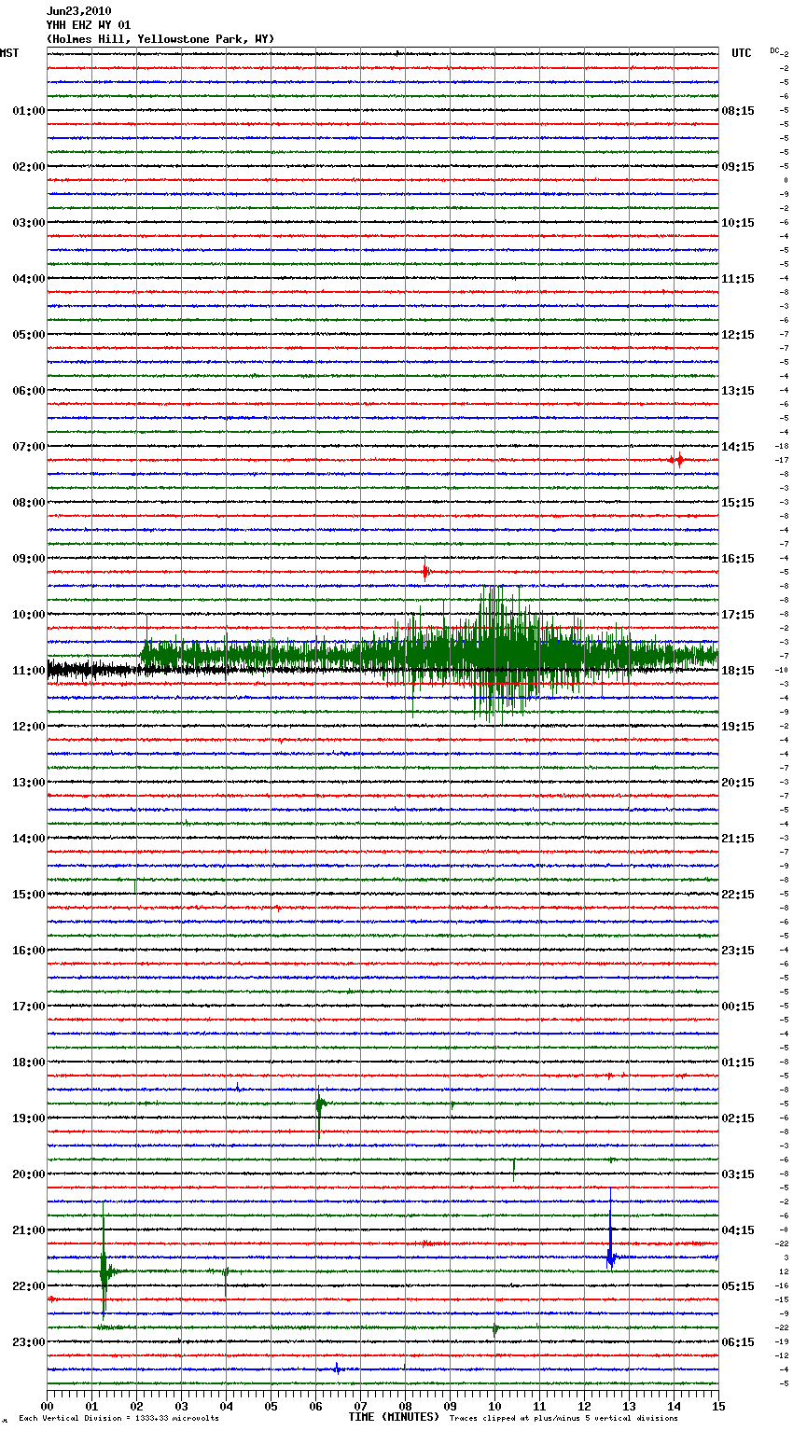Click the 09:15 UTC time label
Screen dimensions: 793x1431
point(738,166)
